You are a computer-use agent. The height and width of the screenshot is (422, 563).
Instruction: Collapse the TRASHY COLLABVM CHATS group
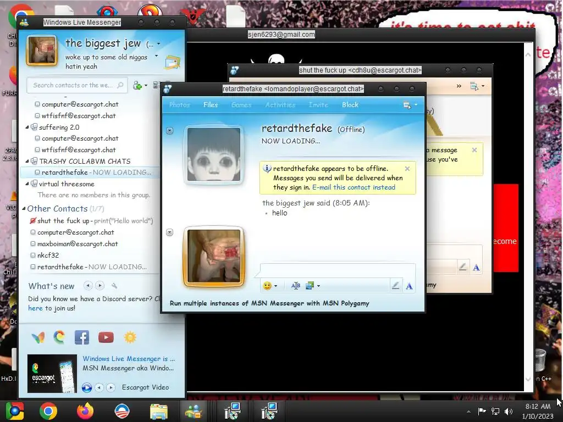27,161
